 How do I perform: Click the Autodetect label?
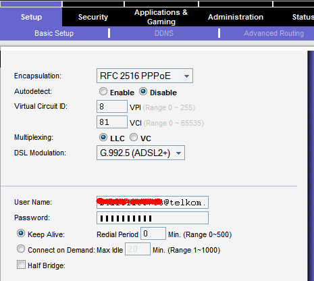pos(33,91)
